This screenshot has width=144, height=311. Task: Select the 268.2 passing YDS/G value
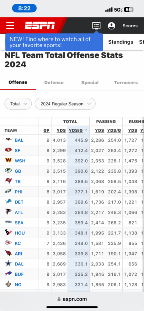tap(114, 223)
